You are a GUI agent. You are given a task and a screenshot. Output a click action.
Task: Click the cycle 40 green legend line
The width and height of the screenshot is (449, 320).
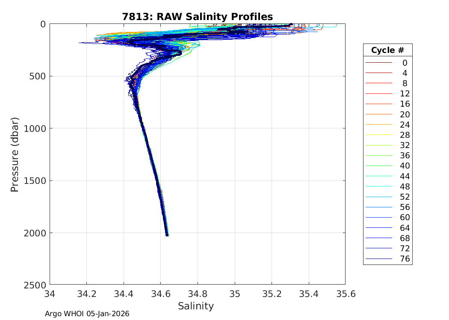click(x=378, y=166)
